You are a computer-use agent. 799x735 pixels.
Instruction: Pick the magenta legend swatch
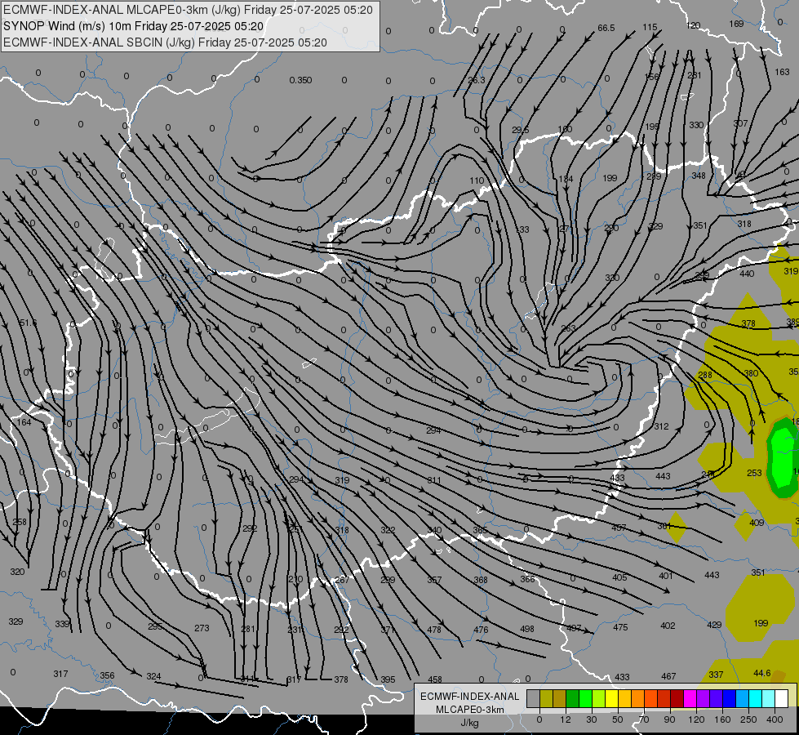690,698
